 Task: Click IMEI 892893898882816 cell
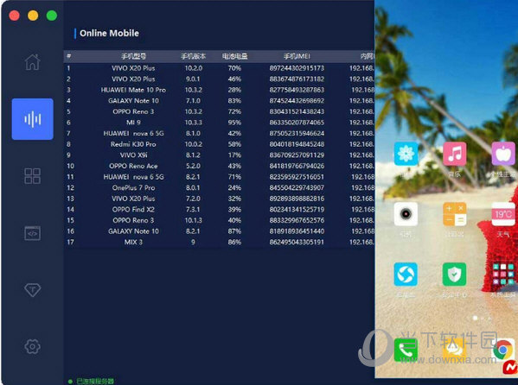[297, 199]
